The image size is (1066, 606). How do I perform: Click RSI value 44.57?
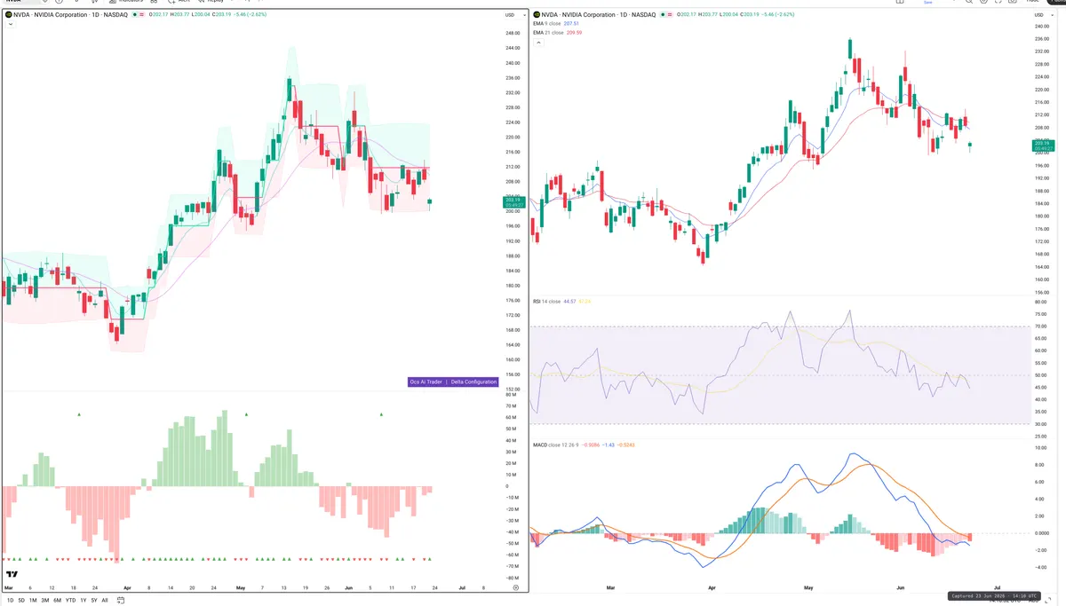point(569,302)
